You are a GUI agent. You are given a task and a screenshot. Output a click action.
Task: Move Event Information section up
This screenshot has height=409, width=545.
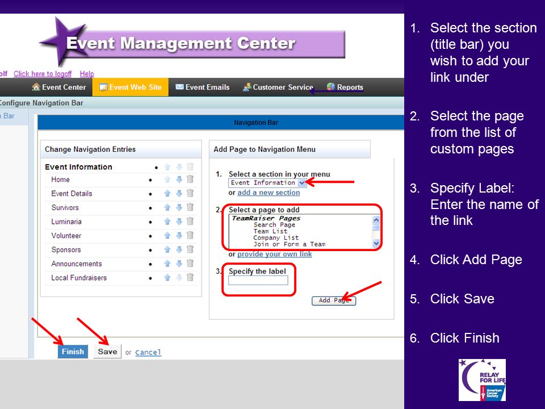point(167,167)
